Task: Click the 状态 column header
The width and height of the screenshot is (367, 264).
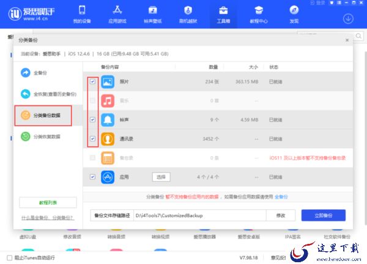Action: click(x=273, y=67)
